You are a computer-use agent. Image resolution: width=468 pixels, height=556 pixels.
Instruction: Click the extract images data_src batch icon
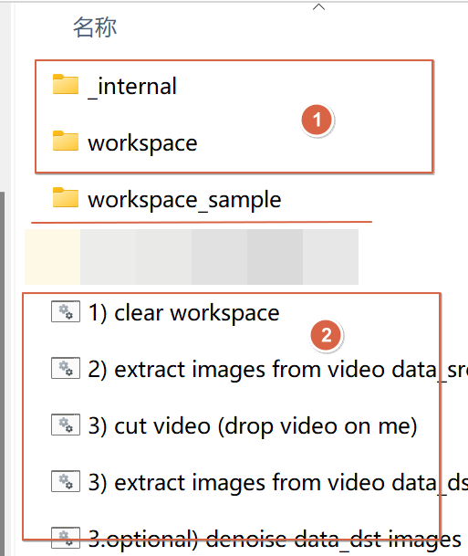tap(66, 368)
